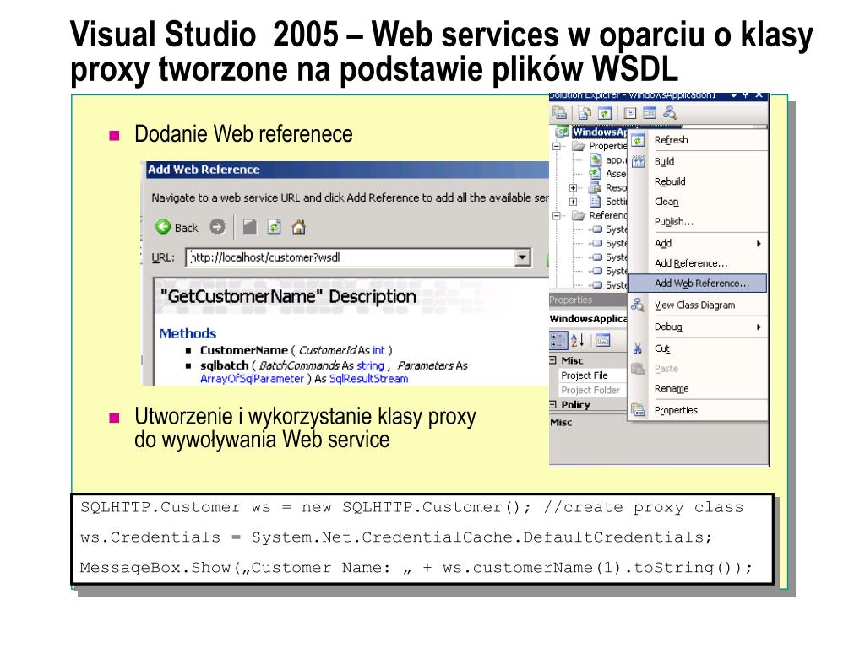This screenshot has height=648, width=865.
Task: Click the class diagram icon in context menu
Action: tap(638, 305)
